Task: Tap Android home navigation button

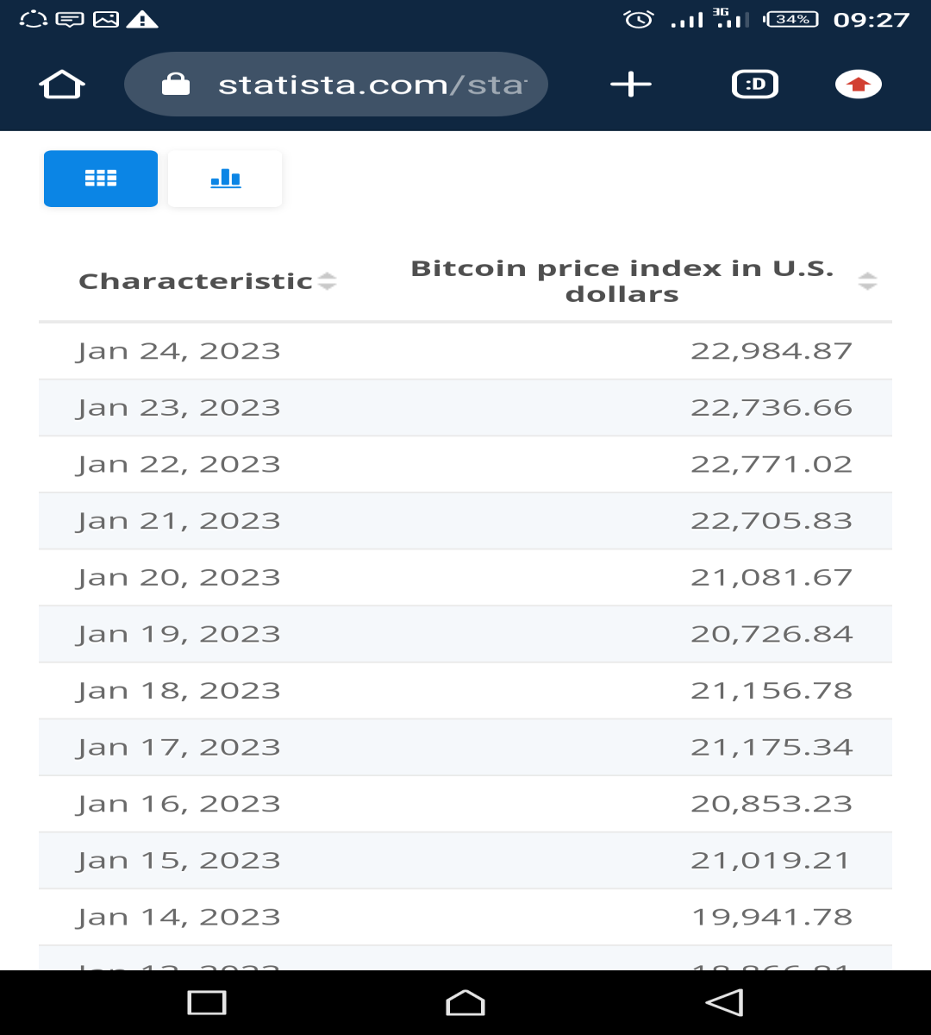Action: 465,1002
